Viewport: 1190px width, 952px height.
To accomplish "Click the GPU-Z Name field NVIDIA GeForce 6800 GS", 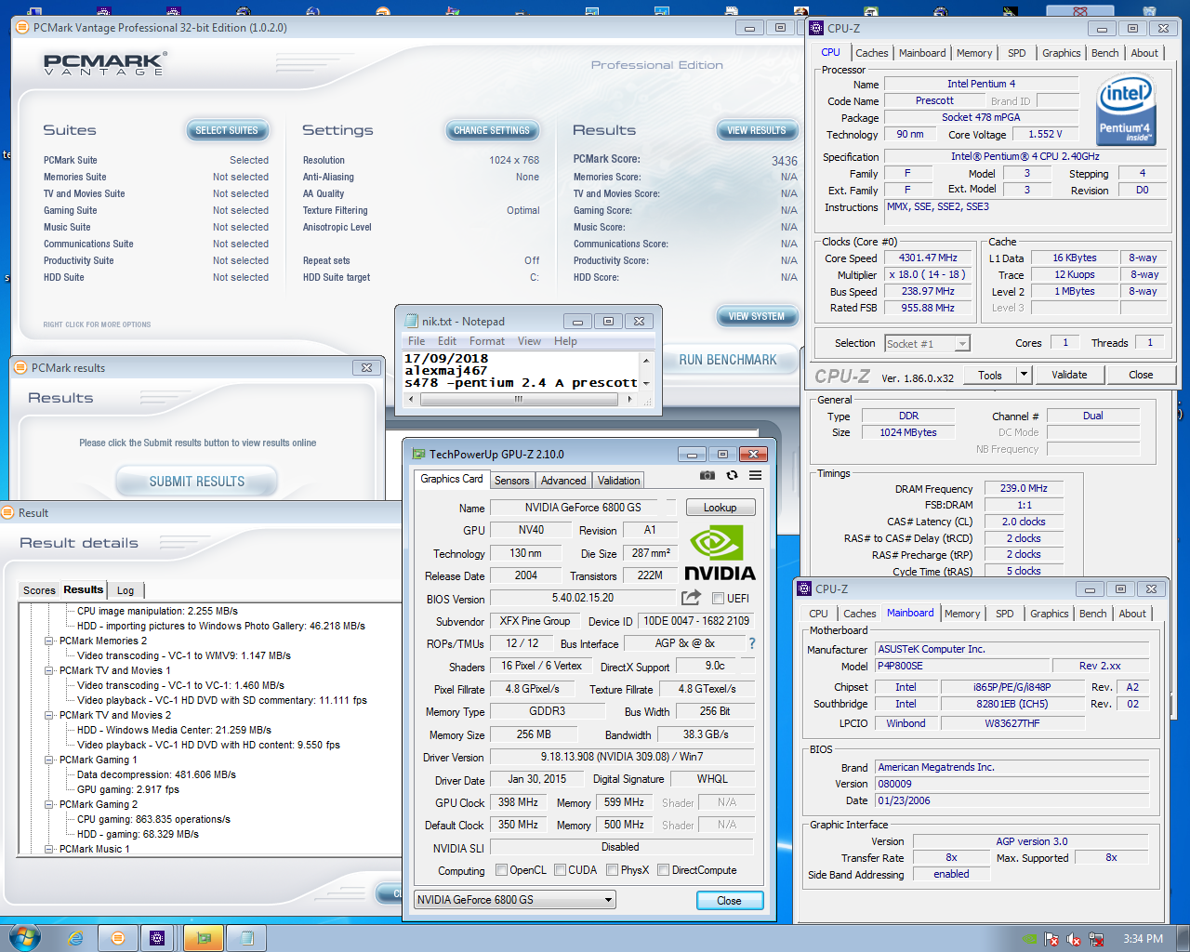I will click(583, 508).
